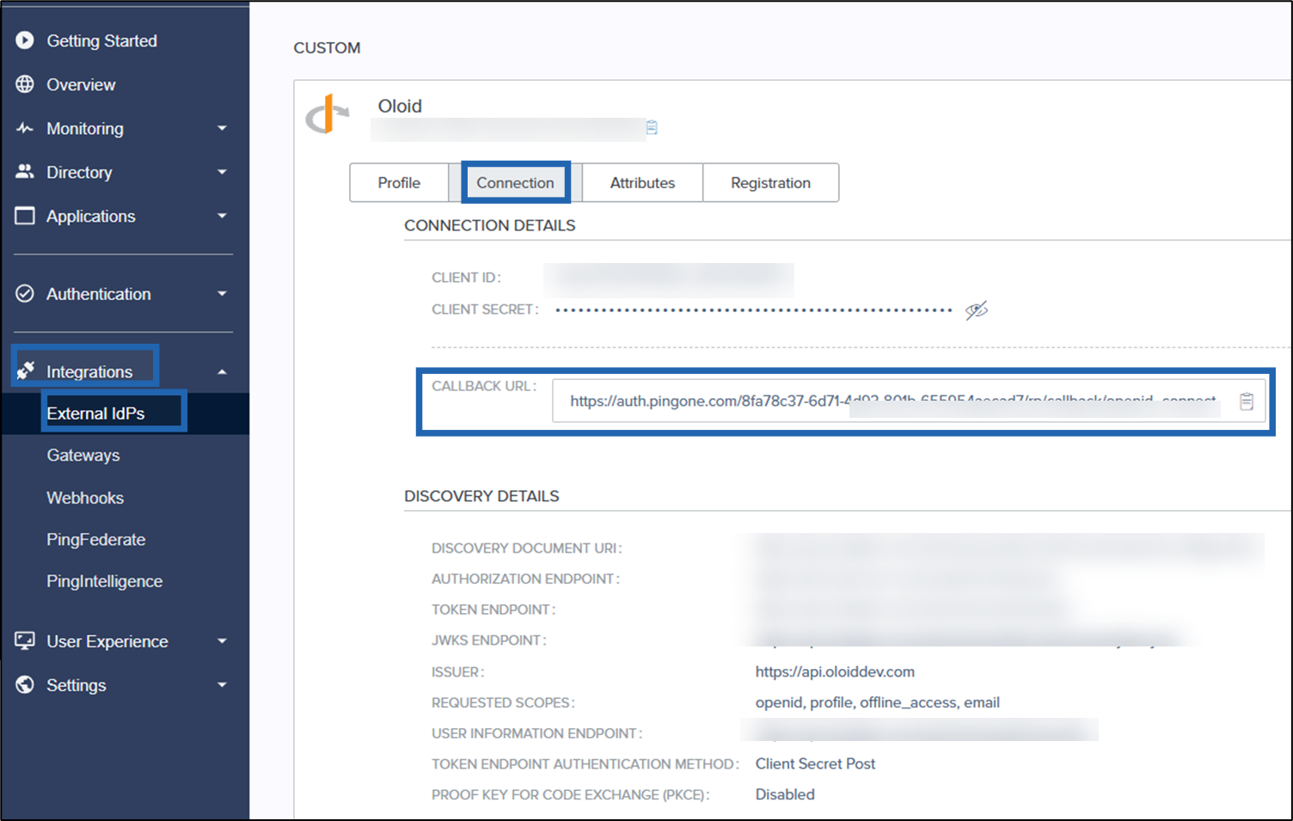Image resolution: width=1293 pixels, height=821 pixels.
Task: Expand the User Experience menu arrow
Action: (x=222, y=641)
